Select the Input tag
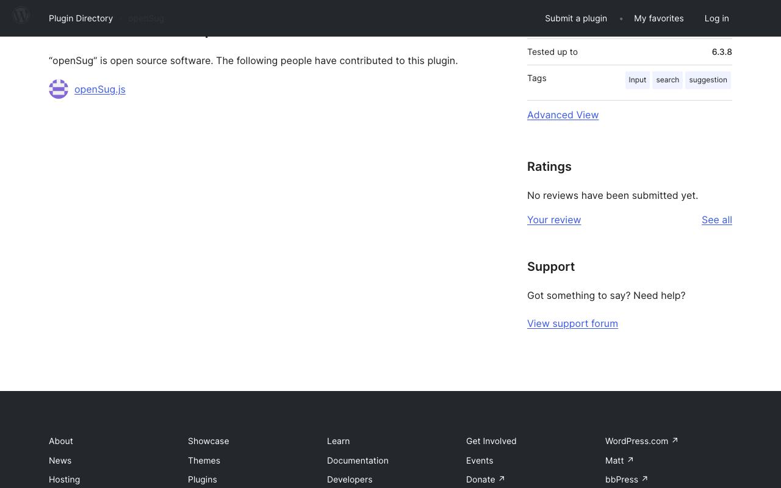The image size is (781, 488). click(x=638, y=80)
